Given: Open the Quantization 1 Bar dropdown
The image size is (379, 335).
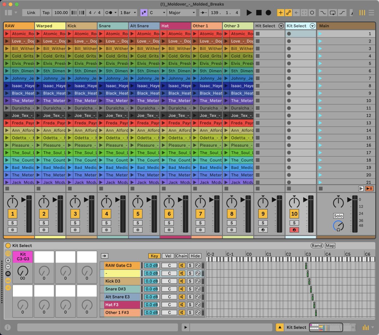Looking at the screenshot, I should pos(128,13).
